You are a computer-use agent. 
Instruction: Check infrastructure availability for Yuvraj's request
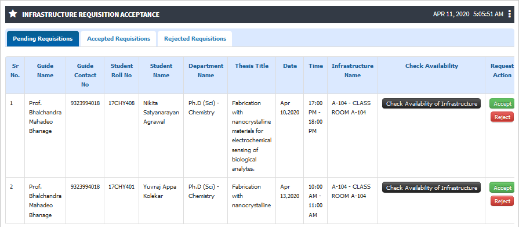click(431, 188)
